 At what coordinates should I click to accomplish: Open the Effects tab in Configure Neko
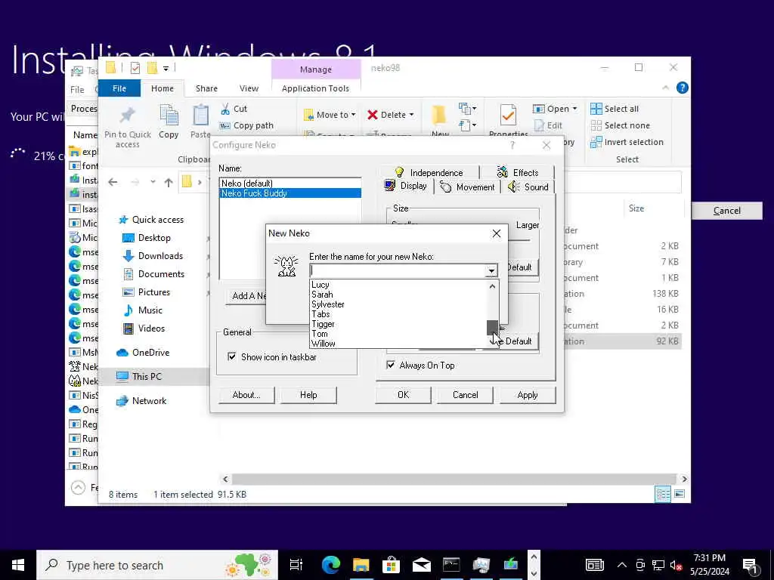point(517,173)
